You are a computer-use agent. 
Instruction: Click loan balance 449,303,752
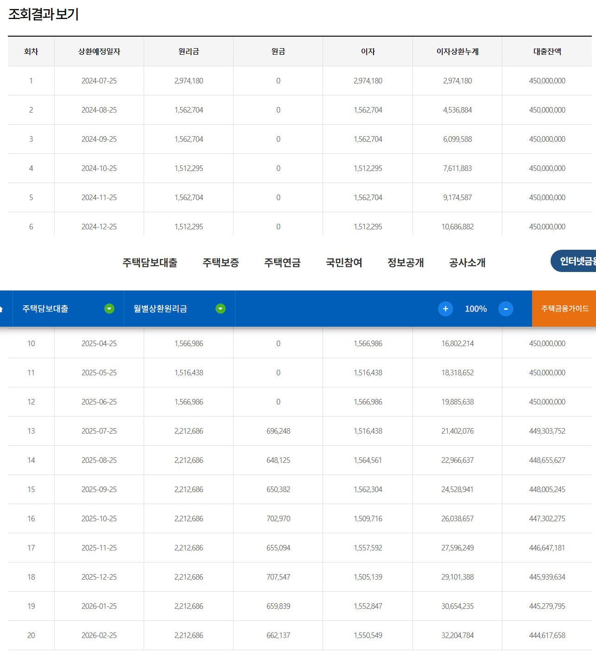tap(547, 431)
